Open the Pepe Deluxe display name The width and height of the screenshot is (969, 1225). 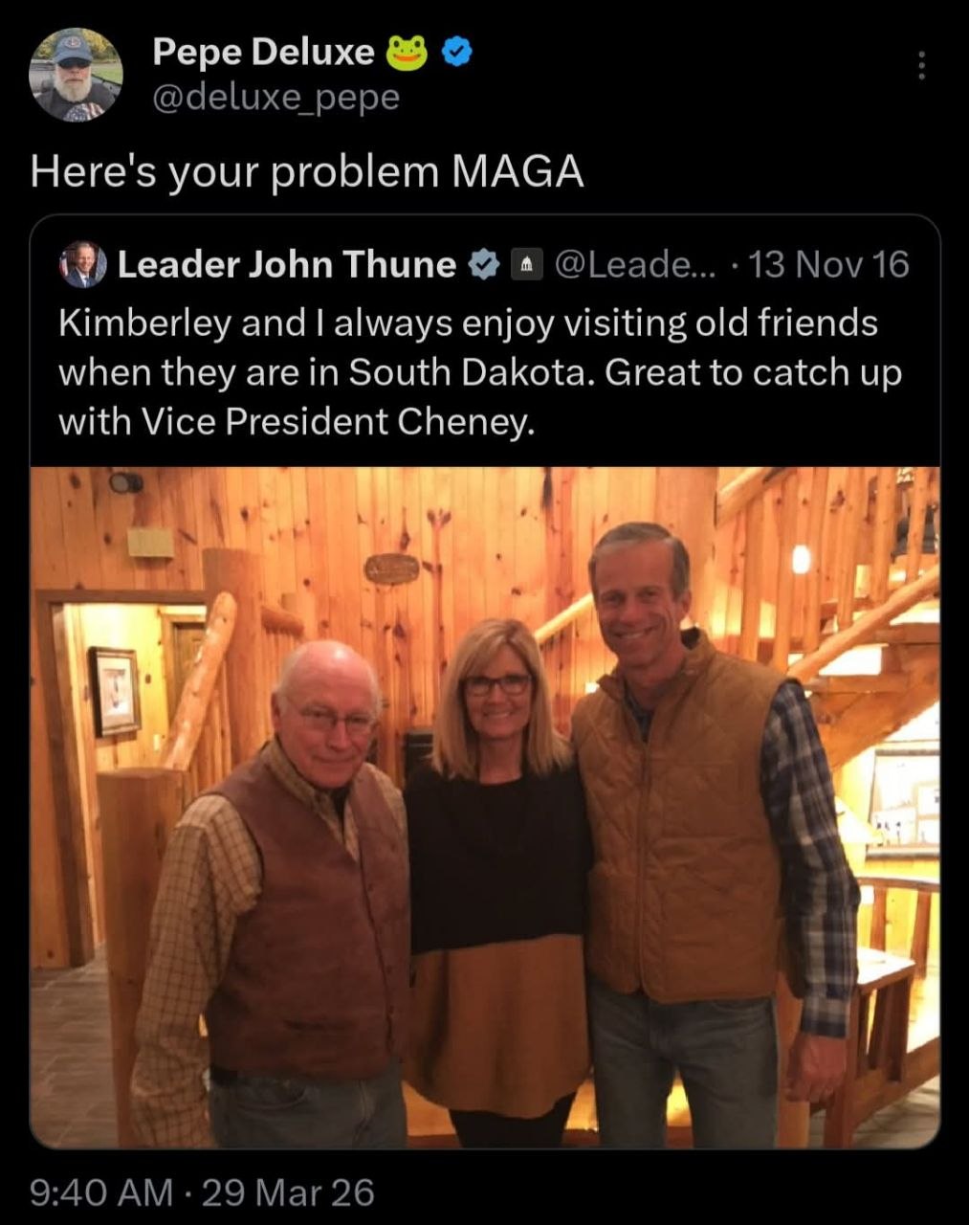click(263, 53)
